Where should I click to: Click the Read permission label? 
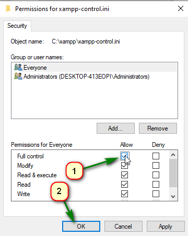tap(24, 185)
